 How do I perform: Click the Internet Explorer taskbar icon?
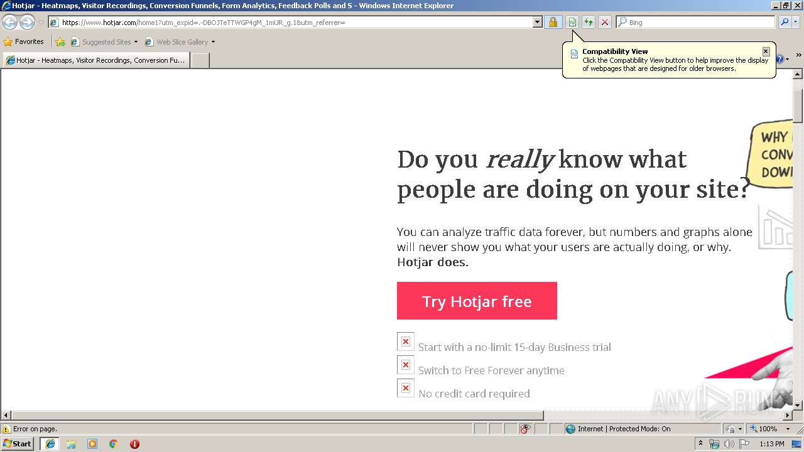[50, 444]
